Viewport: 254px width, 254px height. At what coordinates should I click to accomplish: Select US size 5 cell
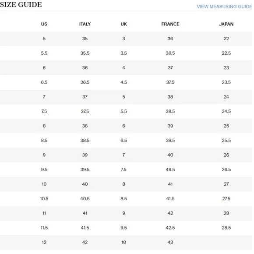[44, 39]
